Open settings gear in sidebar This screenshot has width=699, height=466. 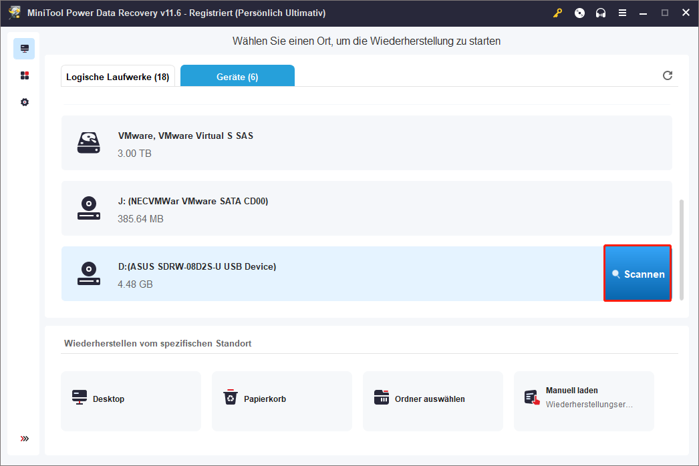25,102
